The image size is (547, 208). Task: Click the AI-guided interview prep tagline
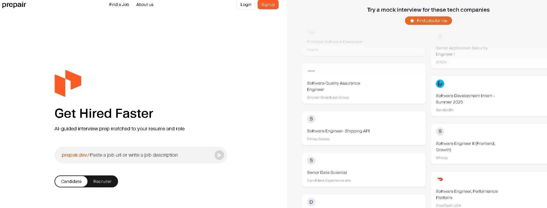coord(120,129)
